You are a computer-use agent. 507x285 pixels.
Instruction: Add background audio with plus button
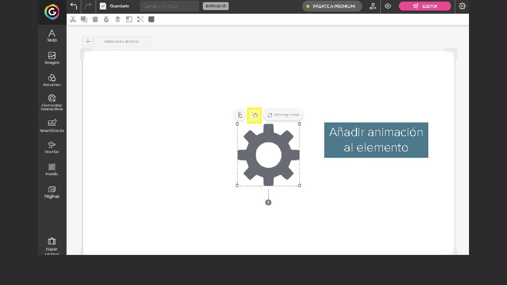tap(88, 41)
